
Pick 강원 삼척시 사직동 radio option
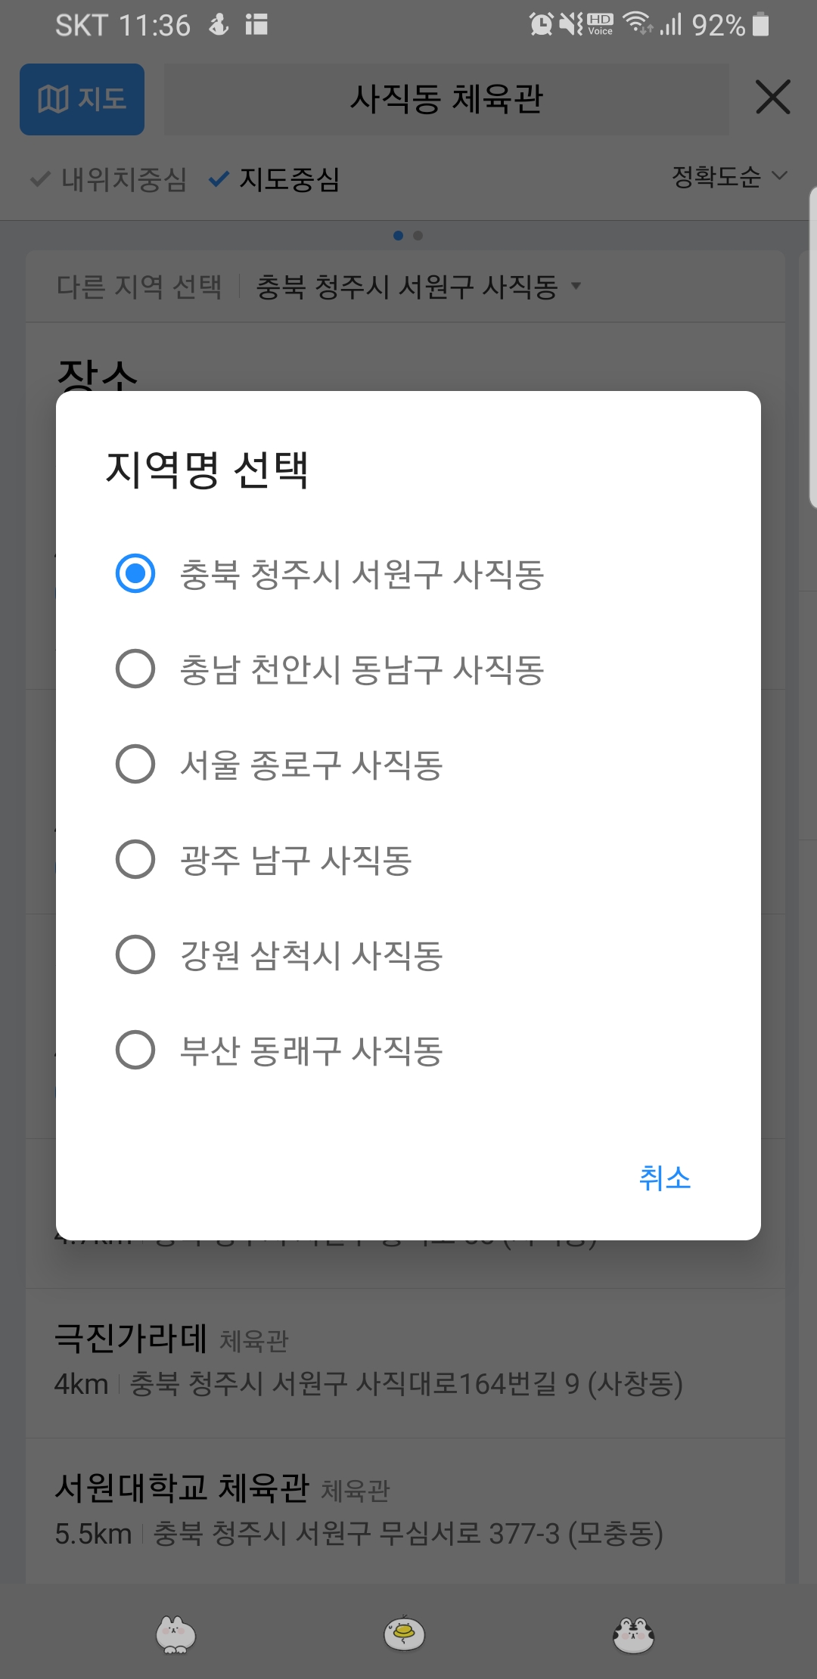click(x=135, y=955)
